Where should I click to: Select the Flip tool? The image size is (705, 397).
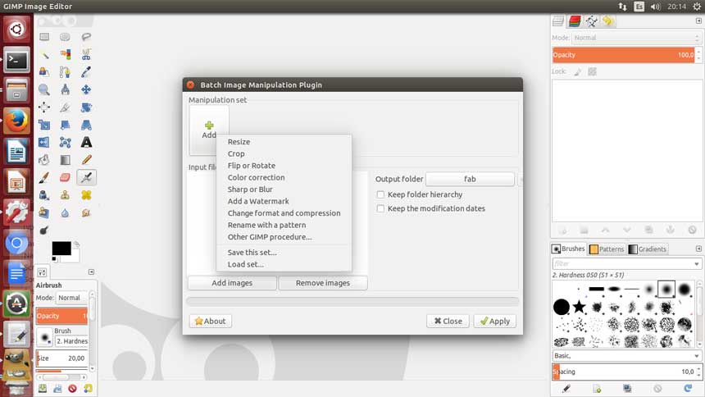coord(44,142)
